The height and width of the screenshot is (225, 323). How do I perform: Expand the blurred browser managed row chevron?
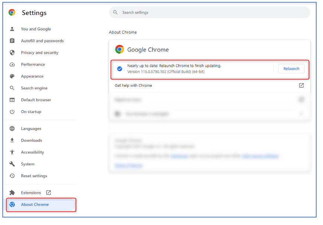(x=301, y=114)
